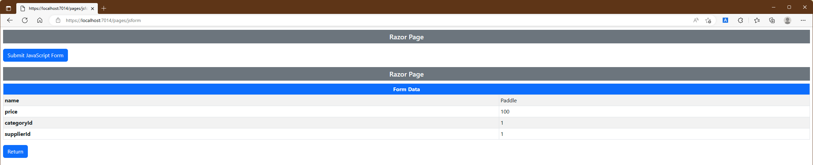
Task: Open Settings and more ellipsis menu
Action: pyautogui.click(x=803, y=20)
